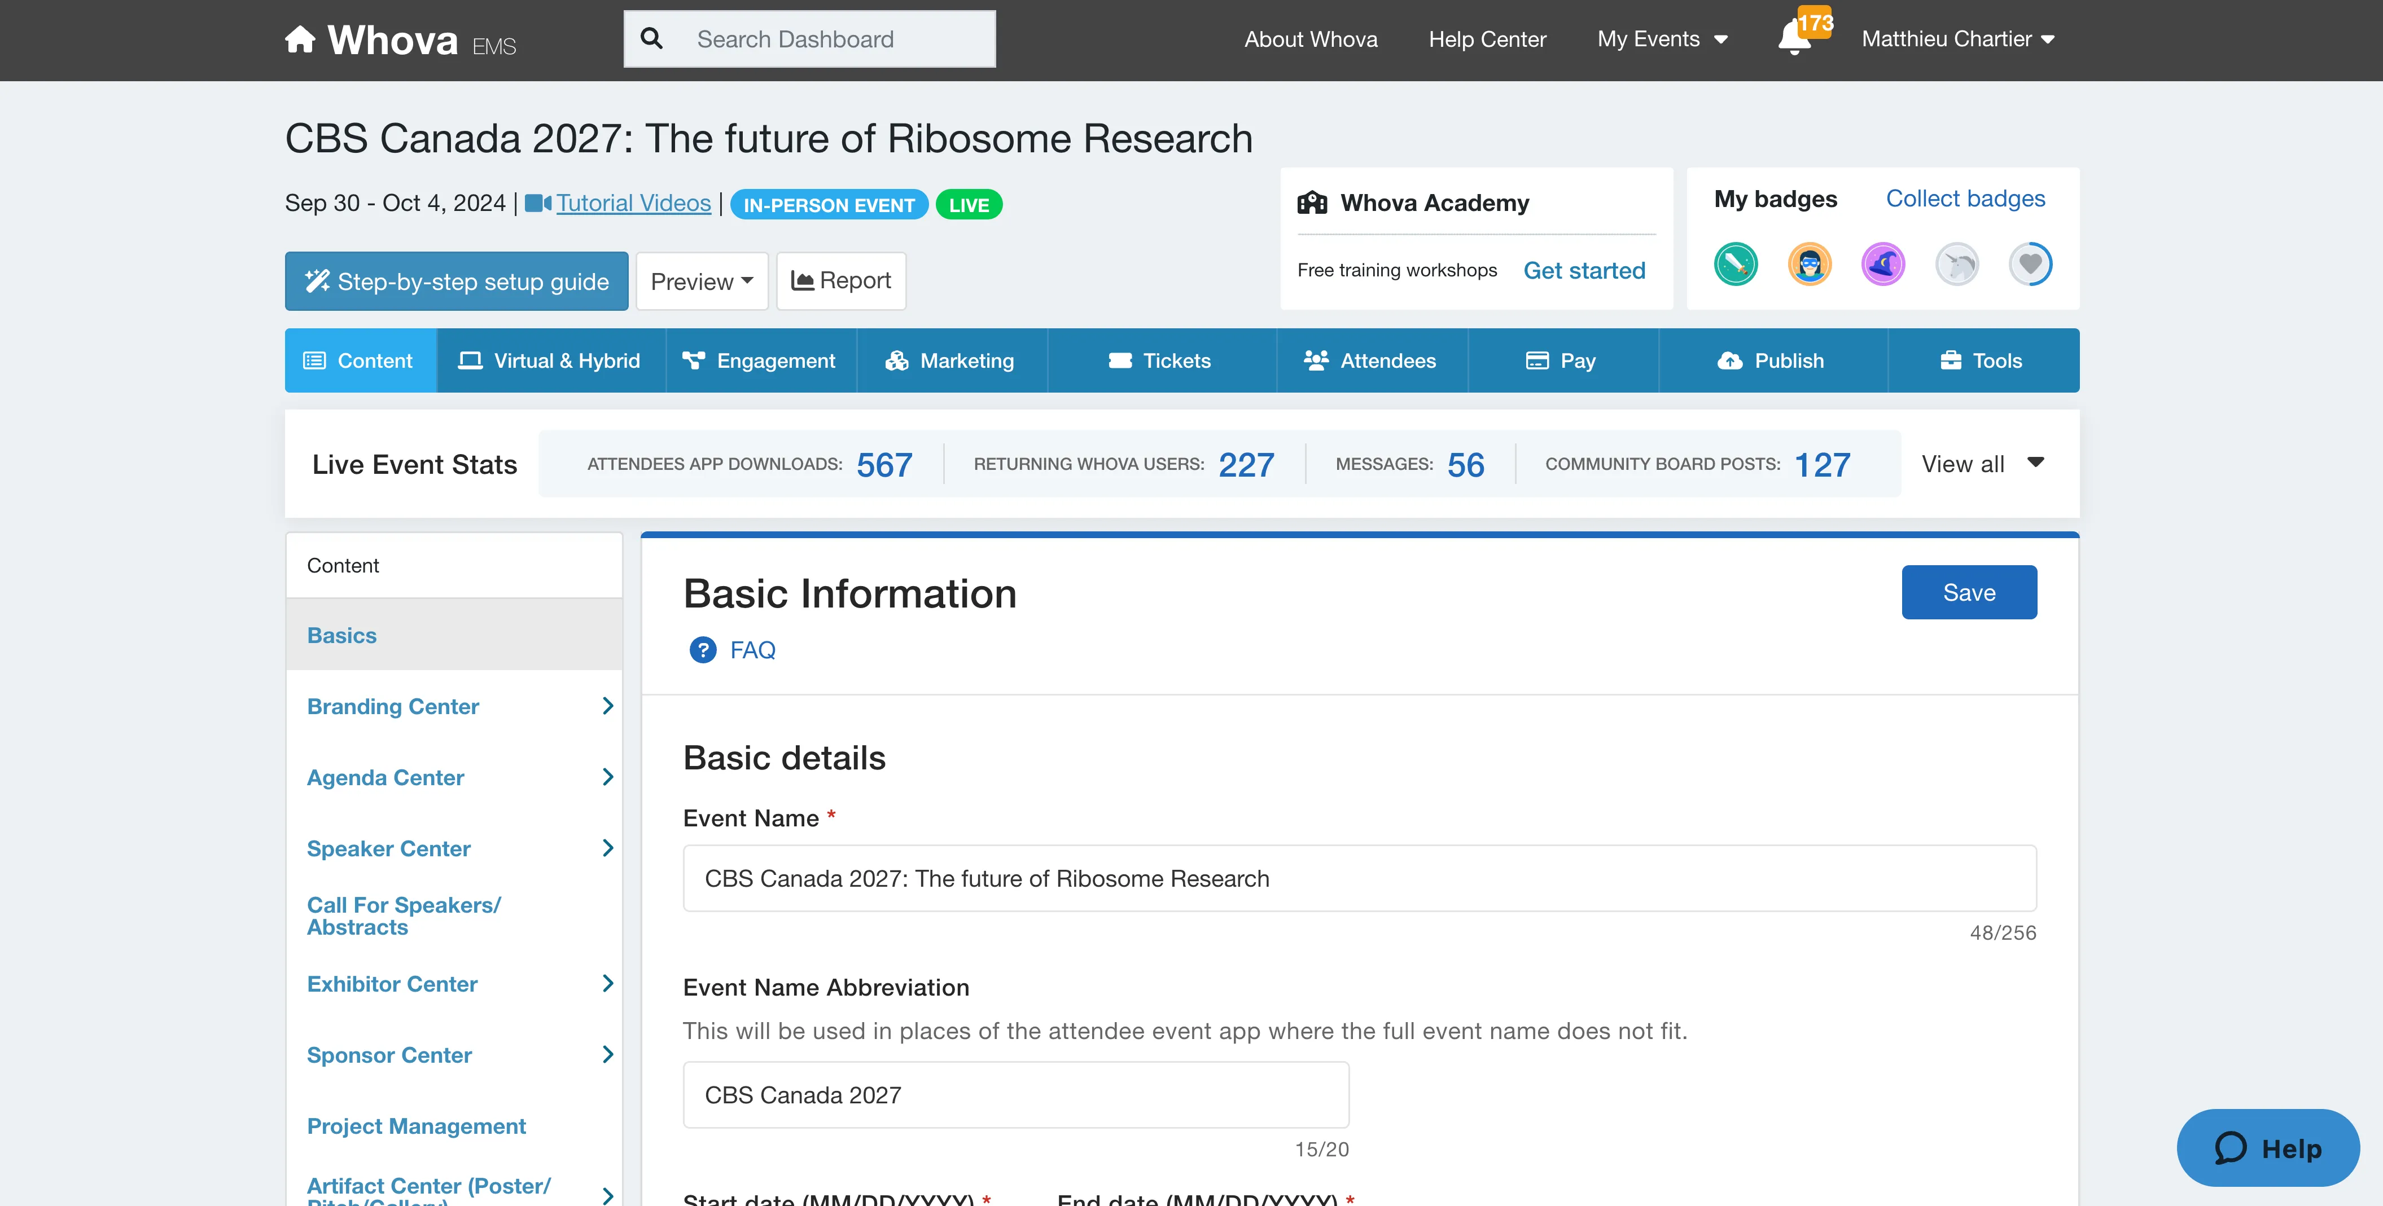
Task: Select the purple wizard hat badge
Action: coord(1882,265)
